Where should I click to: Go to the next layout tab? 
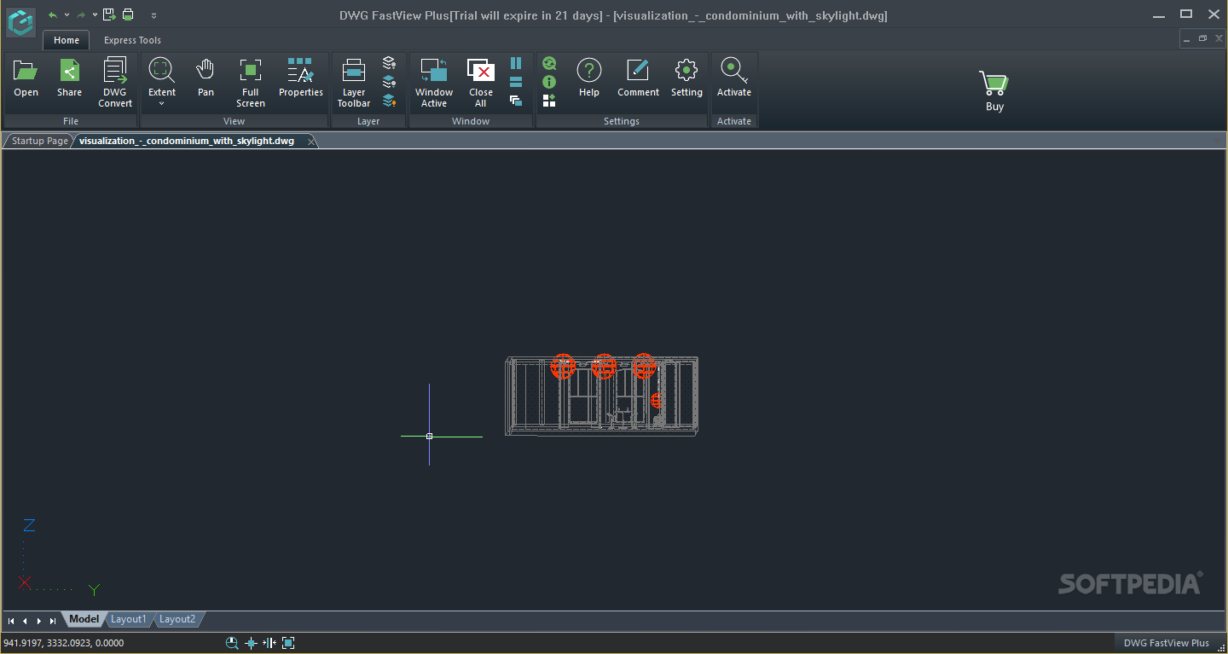[x=39, y=621]
